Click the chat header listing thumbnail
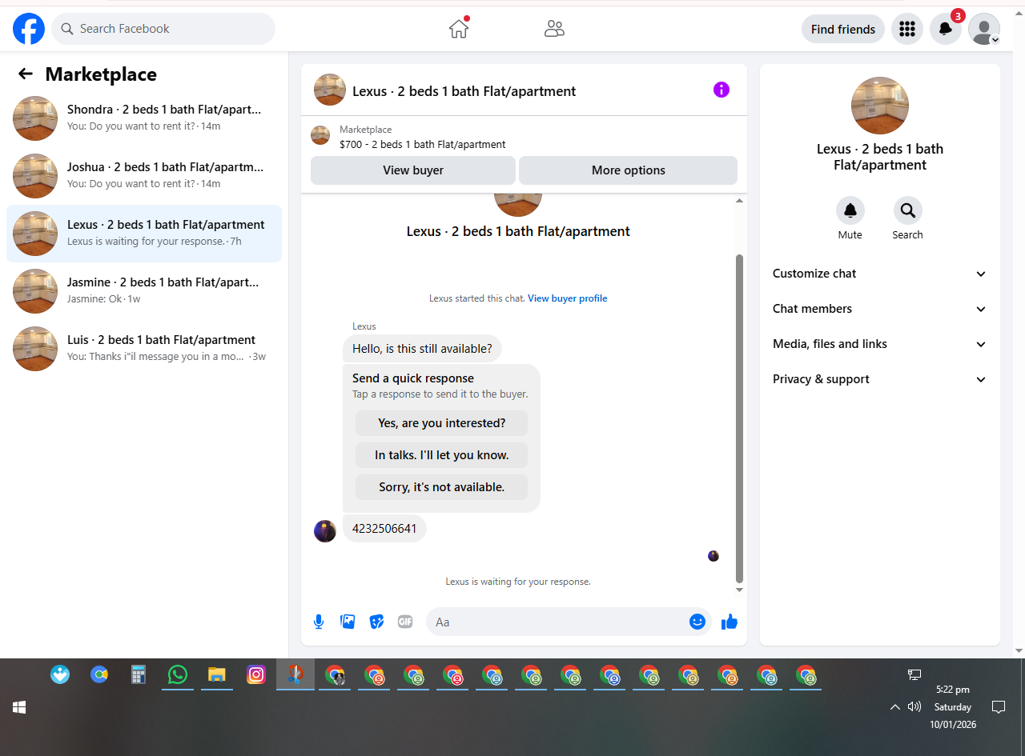 330,90
